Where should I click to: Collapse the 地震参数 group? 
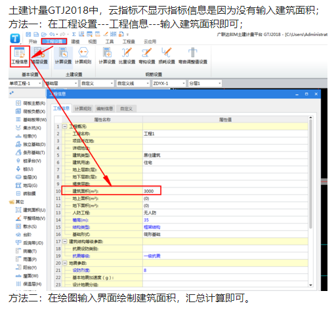point(65,263)
